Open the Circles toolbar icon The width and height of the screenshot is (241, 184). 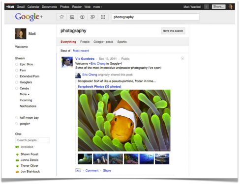click(92, 17)
